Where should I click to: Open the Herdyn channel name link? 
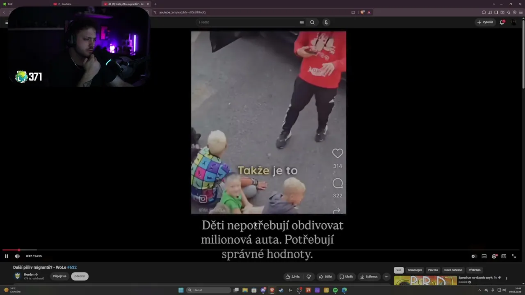pyautogui.click(x=29, y=275)
